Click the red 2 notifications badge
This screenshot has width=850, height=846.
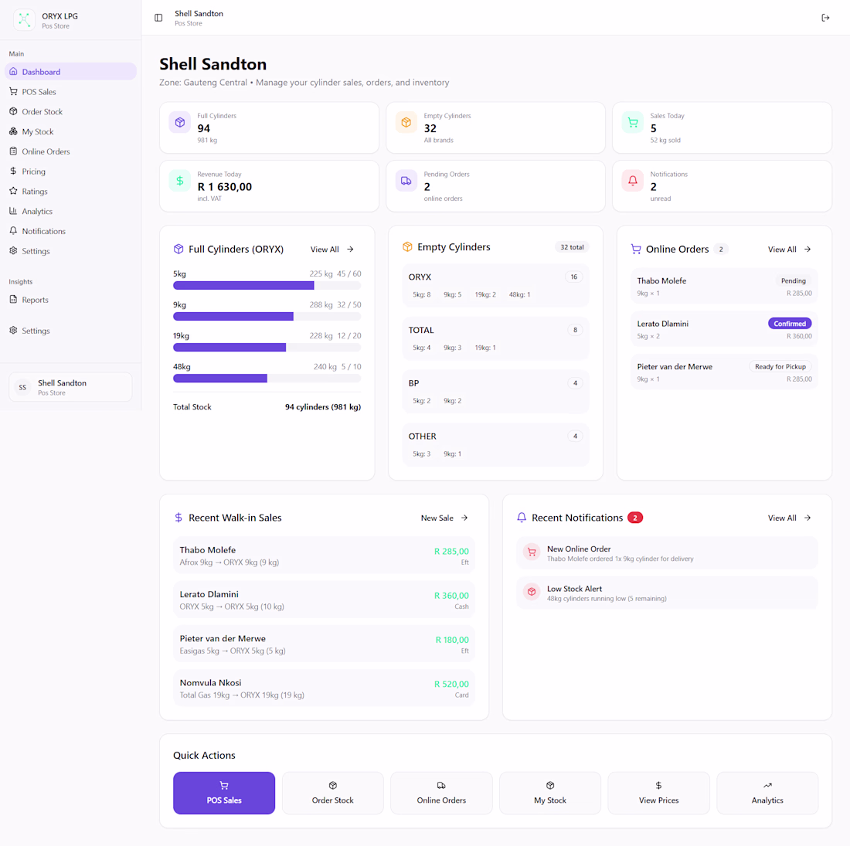(634, 518)
